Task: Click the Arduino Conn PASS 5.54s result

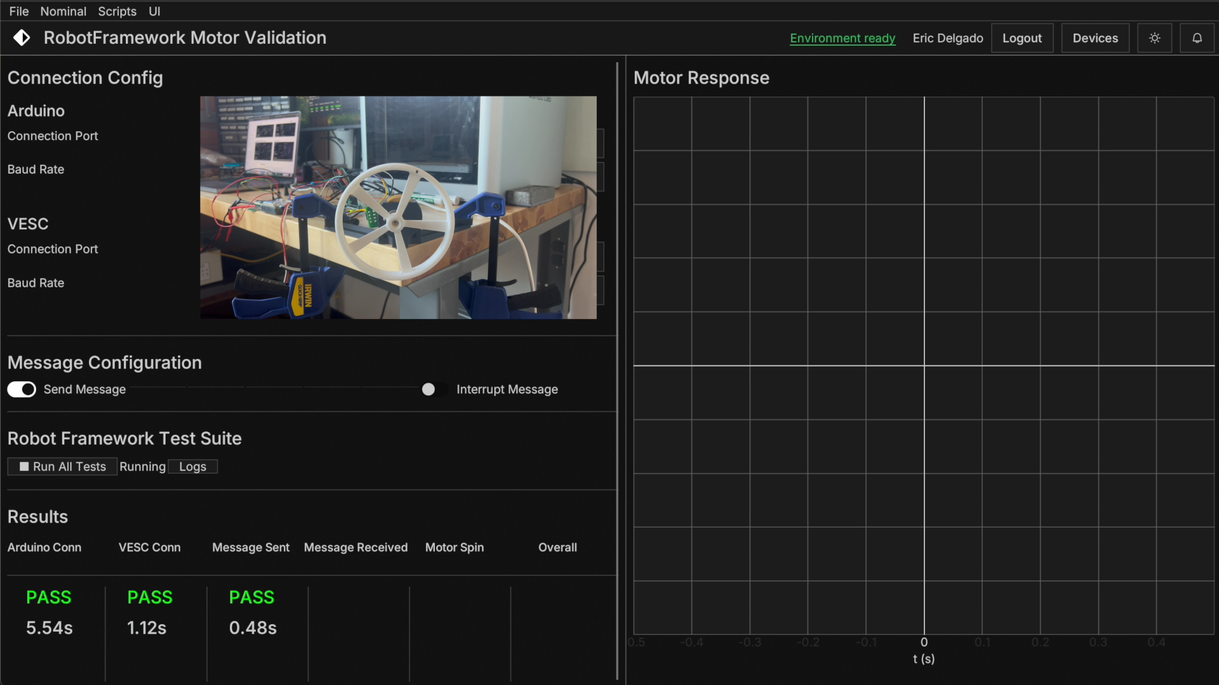Action: pyautogui.click(x=49, y=612)
